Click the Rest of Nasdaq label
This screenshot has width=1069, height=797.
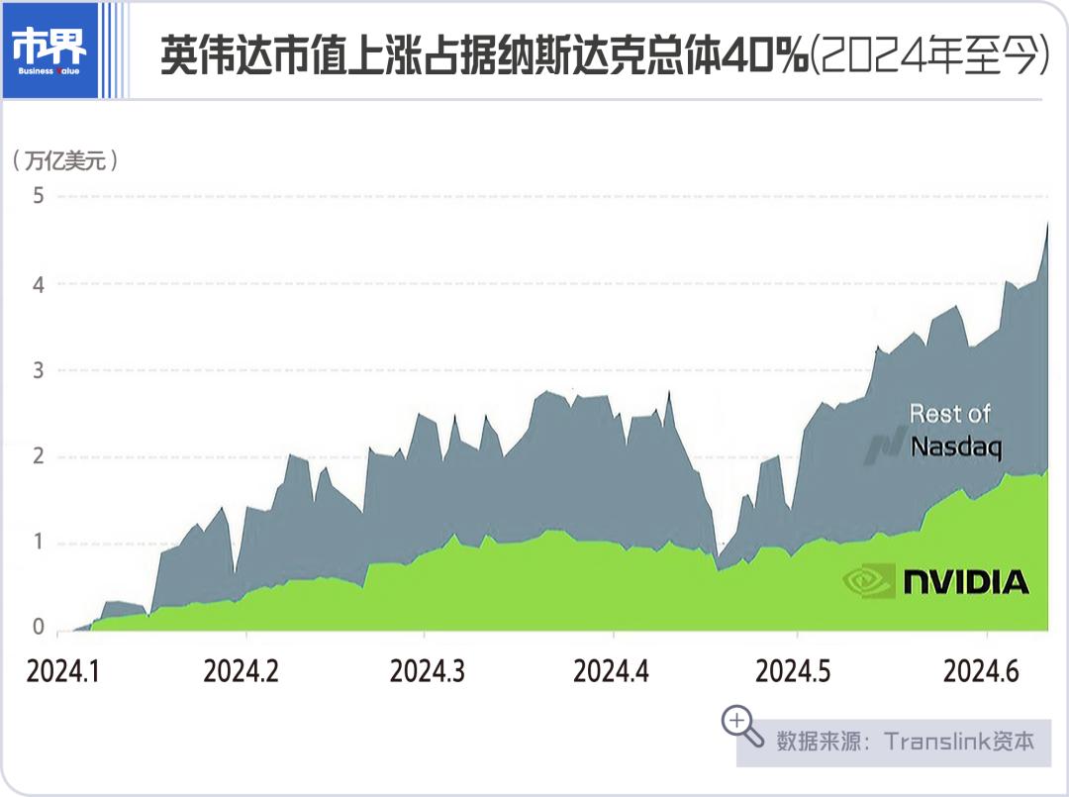[x=954, y=432]
